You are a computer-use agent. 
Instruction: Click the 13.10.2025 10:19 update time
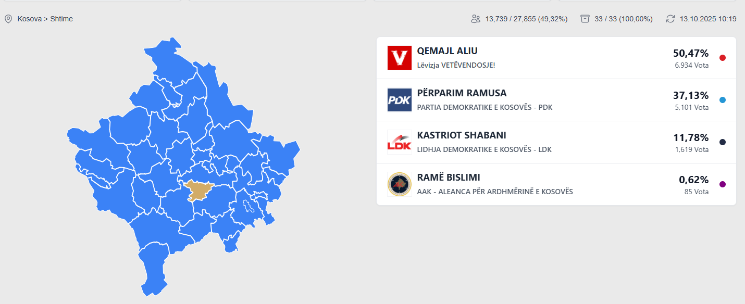click(708, 19)
